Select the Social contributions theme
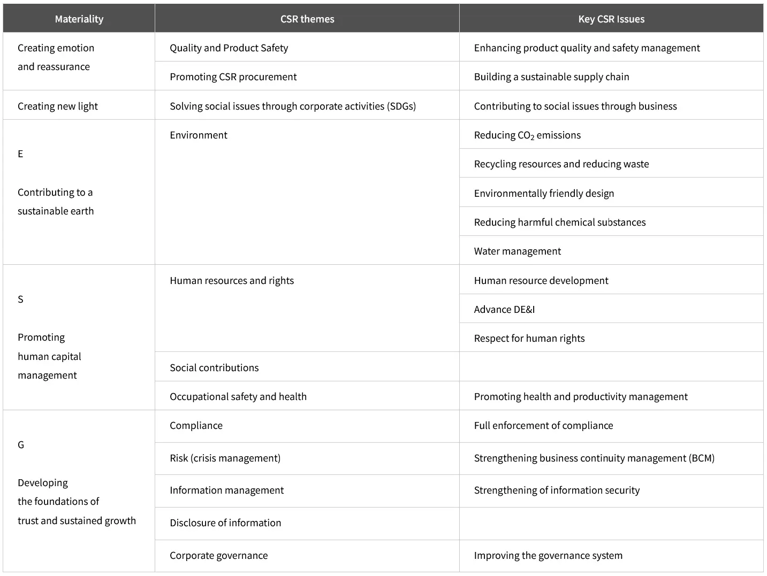This screenshot has width=767, height=576. [214, 368]
